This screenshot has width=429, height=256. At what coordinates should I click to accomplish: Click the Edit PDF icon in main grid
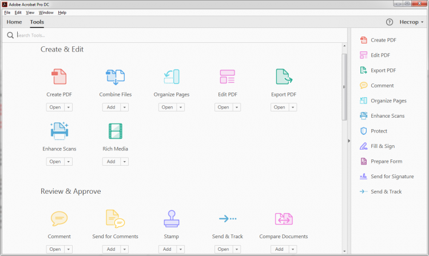(227, 77)
